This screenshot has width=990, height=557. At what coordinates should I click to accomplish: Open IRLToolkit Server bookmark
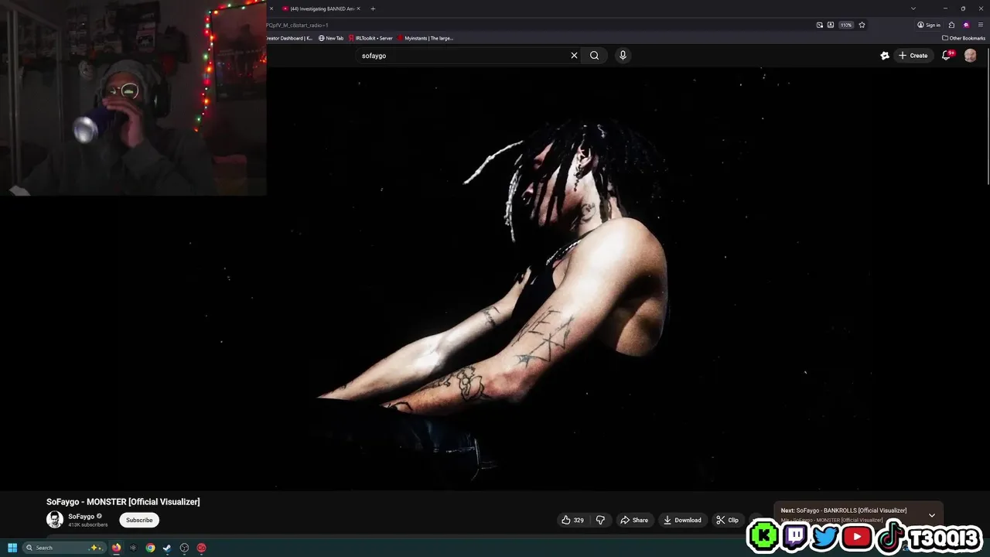pyautogui.click(x=370, y=38)
